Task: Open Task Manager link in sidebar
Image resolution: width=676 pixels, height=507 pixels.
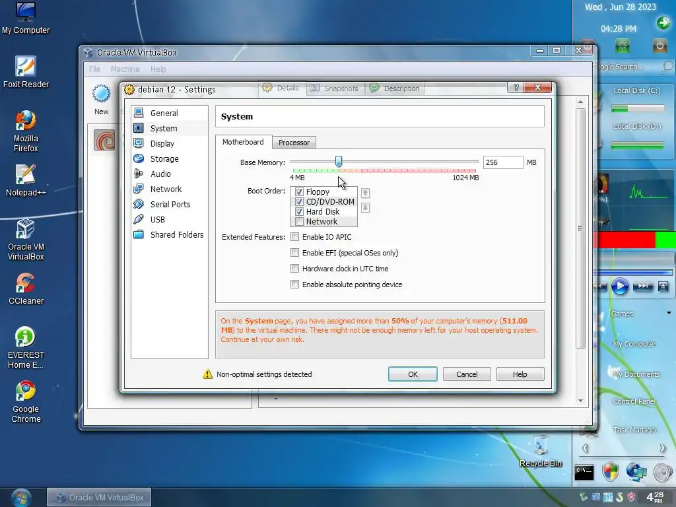Action: tap(634, 430)
